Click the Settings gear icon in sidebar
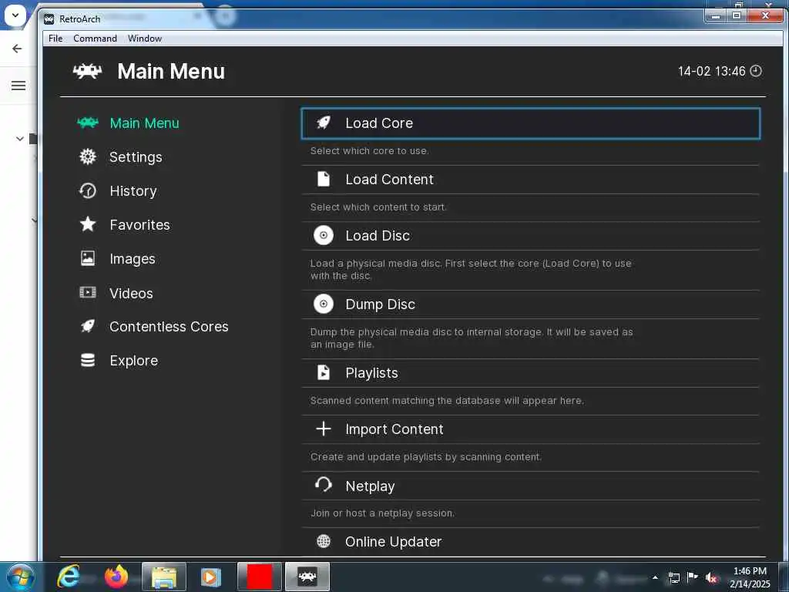789x592 pixels. (x=88, y=156)
